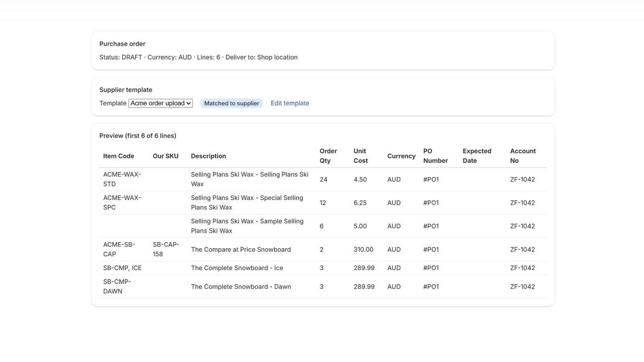The width and height of the screenshot is (644, 362).
Task: Click the order quantity 24 cell
Action: [x=324, y=179]
